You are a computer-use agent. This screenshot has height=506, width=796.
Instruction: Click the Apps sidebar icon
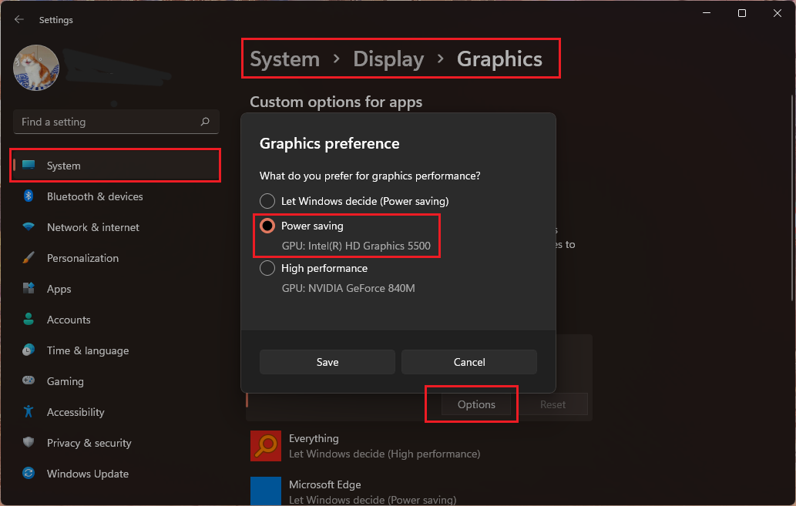[29, 289]
